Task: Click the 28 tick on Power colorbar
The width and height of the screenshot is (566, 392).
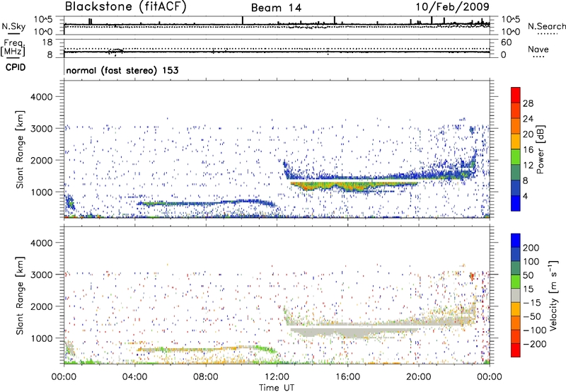Action: click(528, 103)
